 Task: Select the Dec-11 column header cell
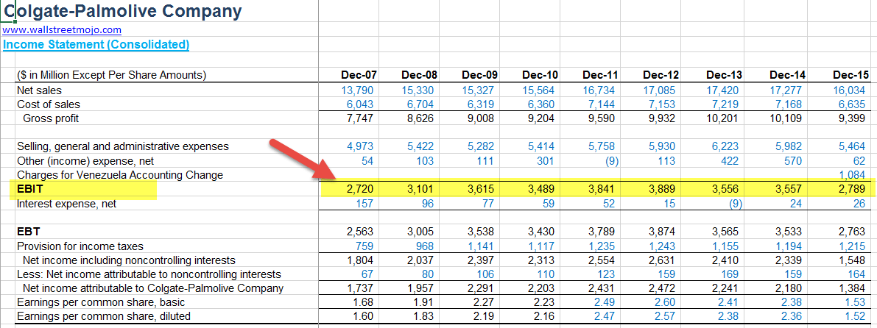(600, 75)
